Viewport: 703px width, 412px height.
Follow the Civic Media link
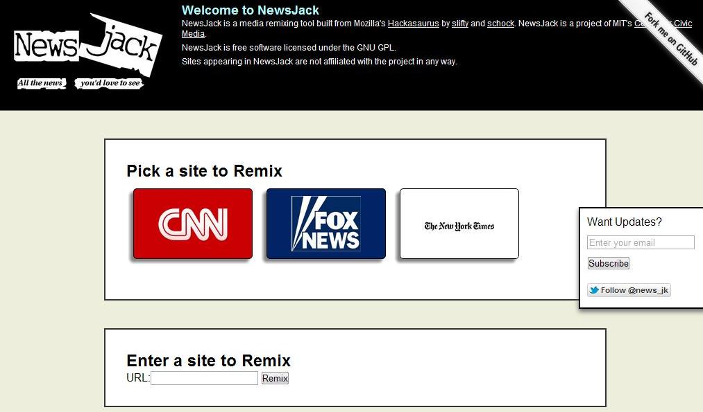(x=193, y=34)
